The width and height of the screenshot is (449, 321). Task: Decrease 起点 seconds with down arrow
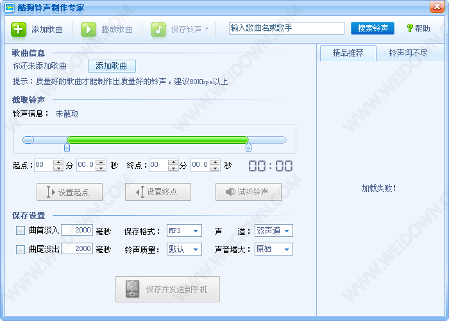point(101,168)
